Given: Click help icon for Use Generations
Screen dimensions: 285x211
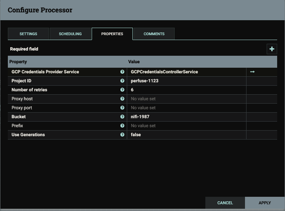Looking at the screenshot, I should click(122, 135).
